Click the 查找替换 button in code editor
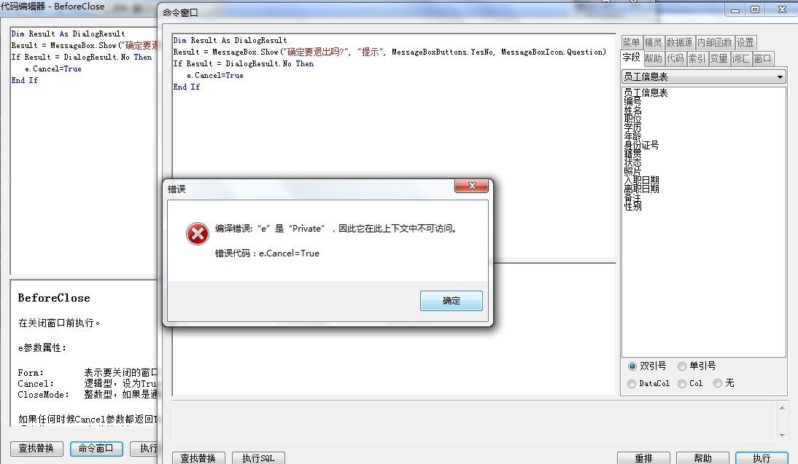798x464 pixels. click(x=36, y=448)
